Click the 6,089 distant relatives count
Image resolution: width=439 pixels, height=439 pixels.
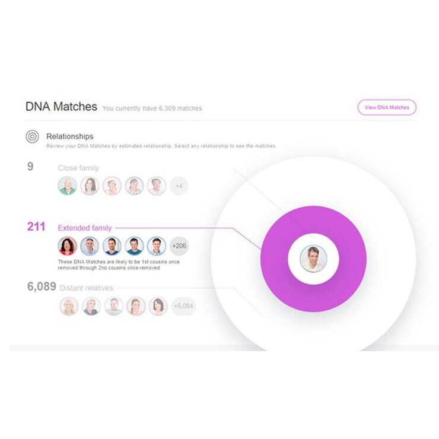click(x=42, y=287)
